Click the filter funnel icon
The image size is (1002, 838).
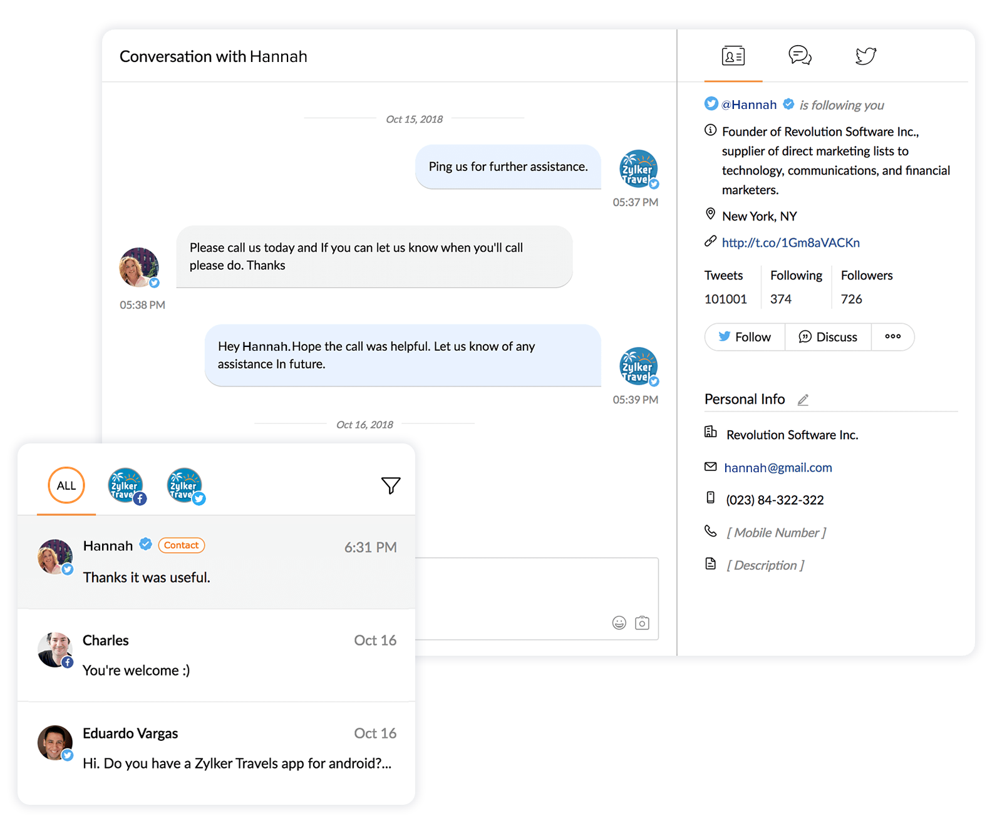pos(391,485)
